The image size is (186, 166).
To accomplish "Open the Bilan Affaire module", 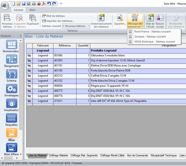I will click(x=12, y=149).
